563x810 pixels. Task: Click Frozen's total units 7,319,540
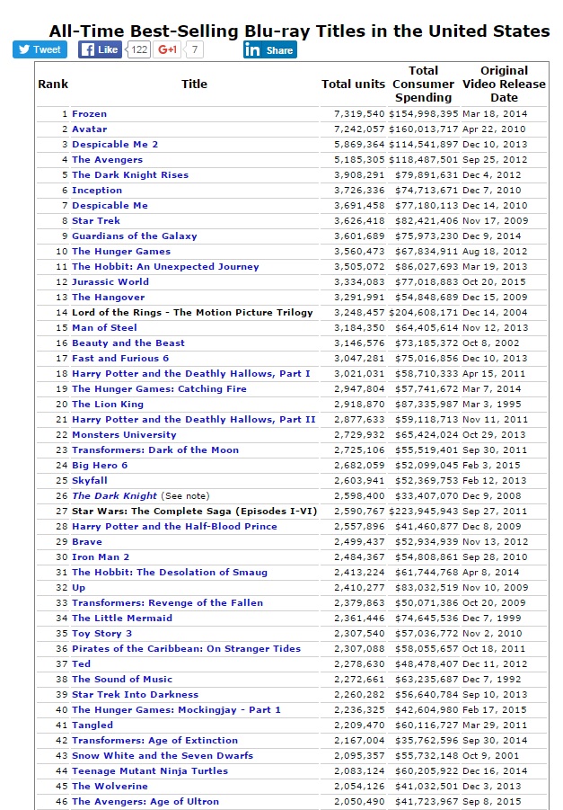(x=359, y=113)
